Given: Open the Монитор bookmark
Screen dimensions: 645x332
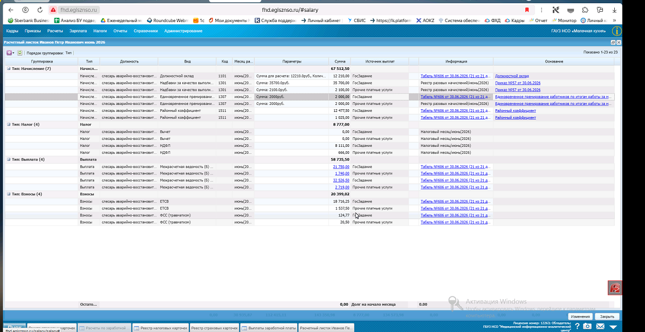Looking at the screenshot, I should [x=564, y=20].
